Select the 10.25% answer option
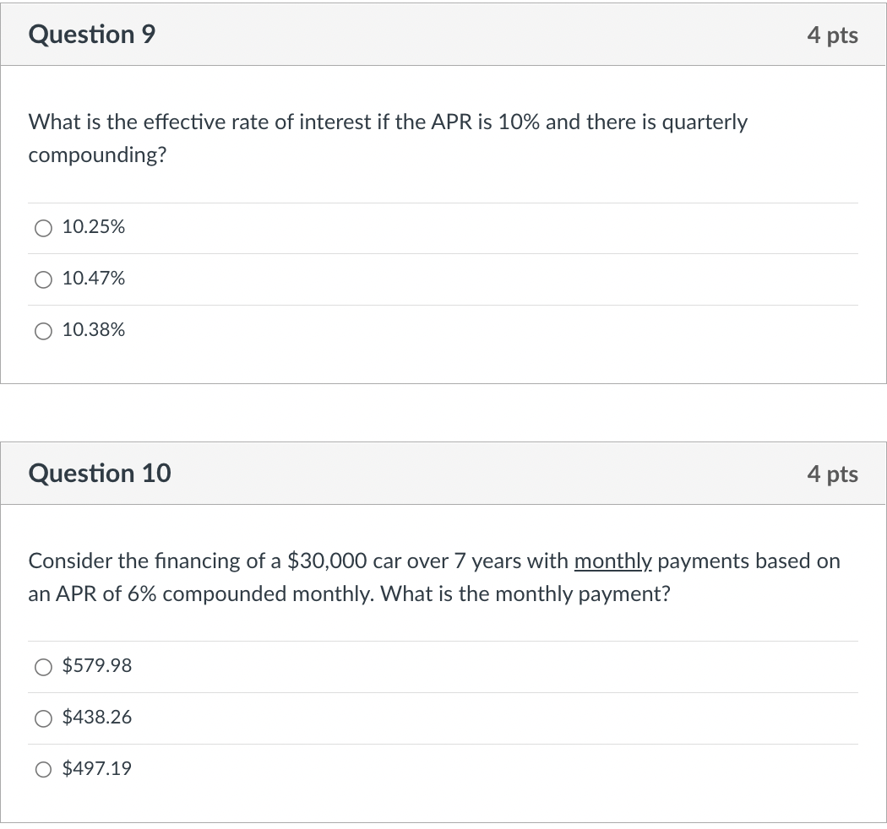The width and height of the screenshot is (887, 829). coord(43,227)
